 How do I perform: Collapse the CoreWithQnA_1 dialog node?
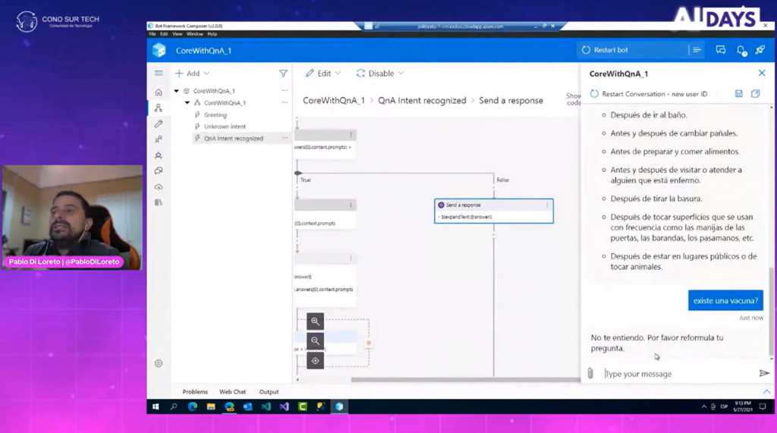pyautogui.click(x=187, y=102)
